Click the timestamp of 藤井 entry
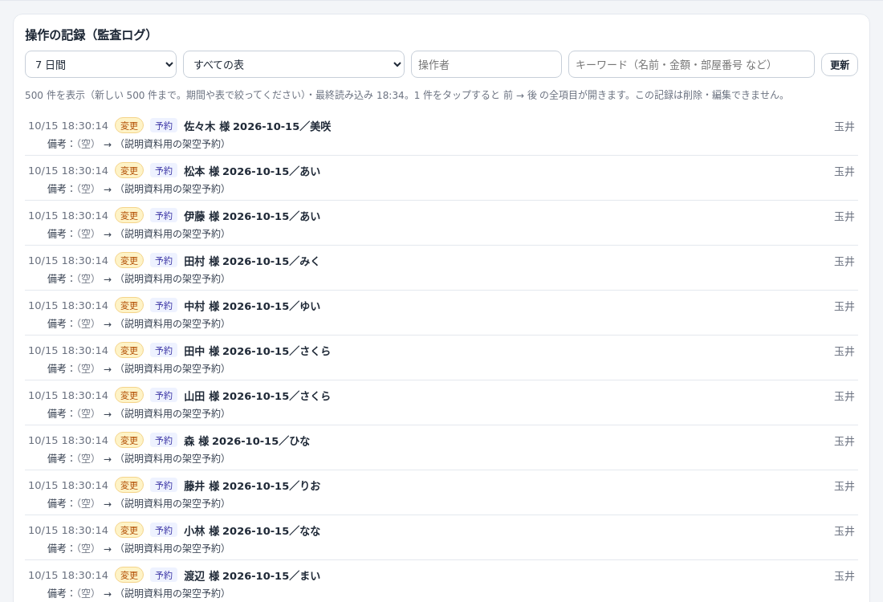Image resolution: width=883 pixels, height=602 pixels. coord(68,486)
